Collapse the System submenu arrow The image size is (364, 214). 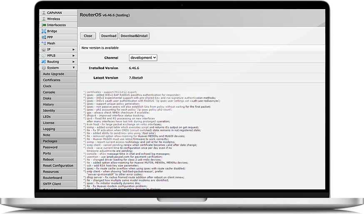pyautogui.click(x=73, y=67)
